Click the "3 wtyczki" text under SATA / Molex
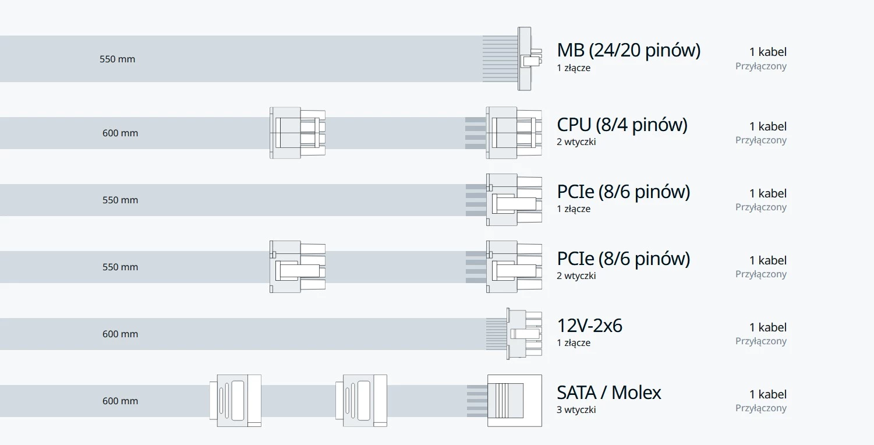Viewport: 874px width, 445px height. click(x=576, y=409)
